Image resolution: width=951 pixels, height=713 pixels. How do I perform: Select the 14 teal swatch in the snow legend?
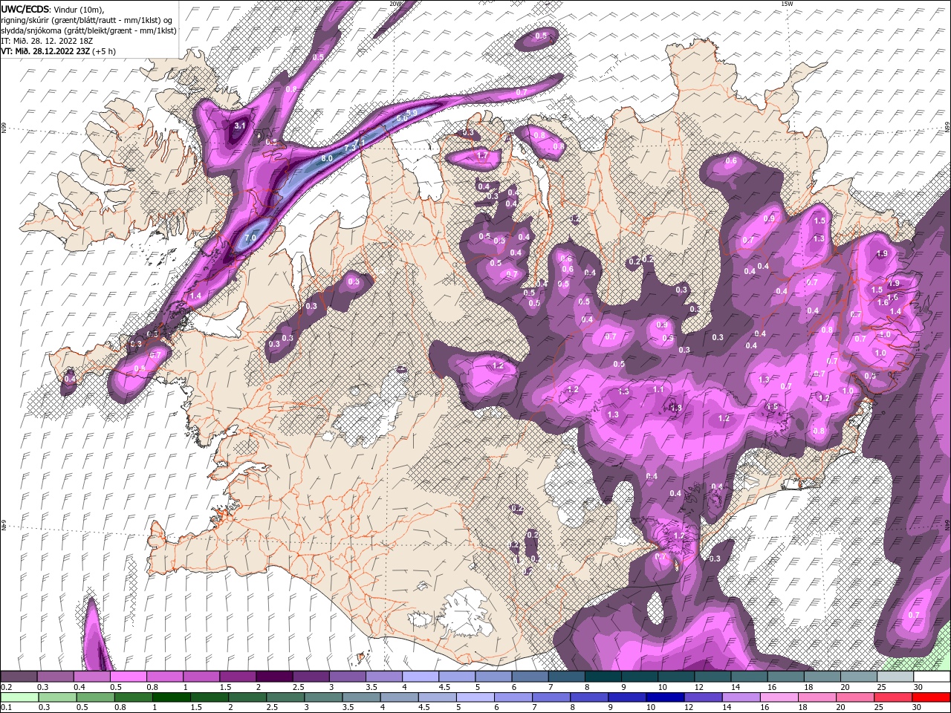(x=750, y=677)
